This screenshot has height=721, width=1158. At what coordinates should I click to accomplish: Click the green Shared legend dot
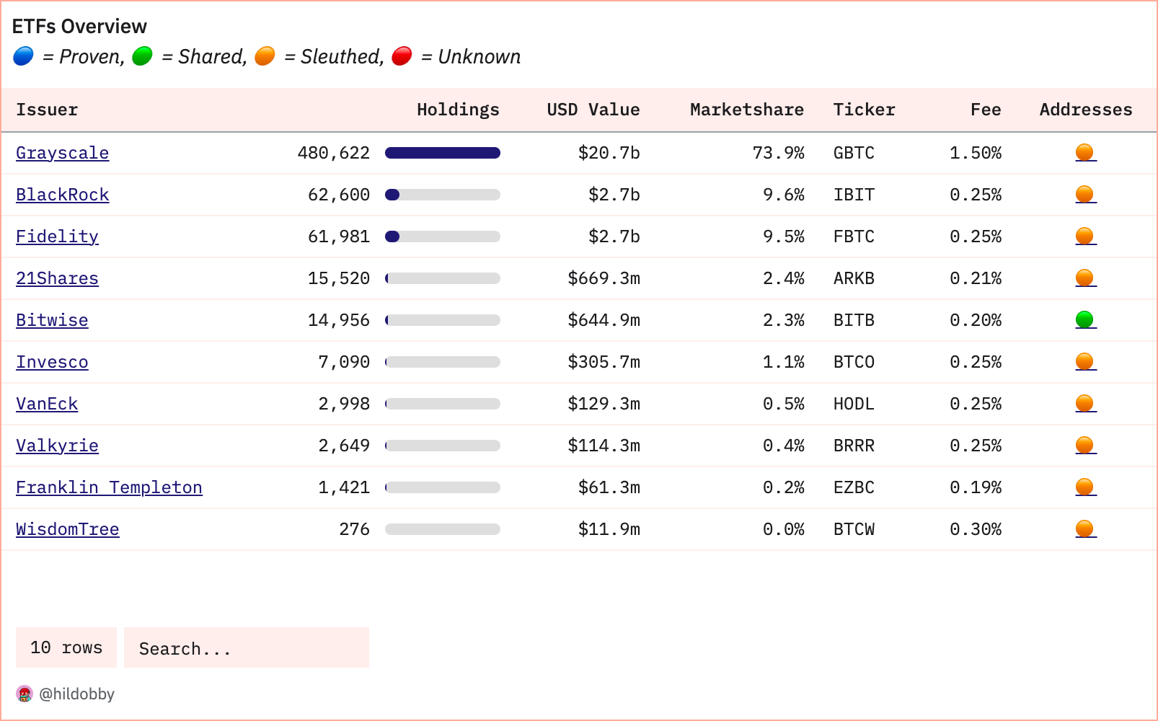coord(143,56)
